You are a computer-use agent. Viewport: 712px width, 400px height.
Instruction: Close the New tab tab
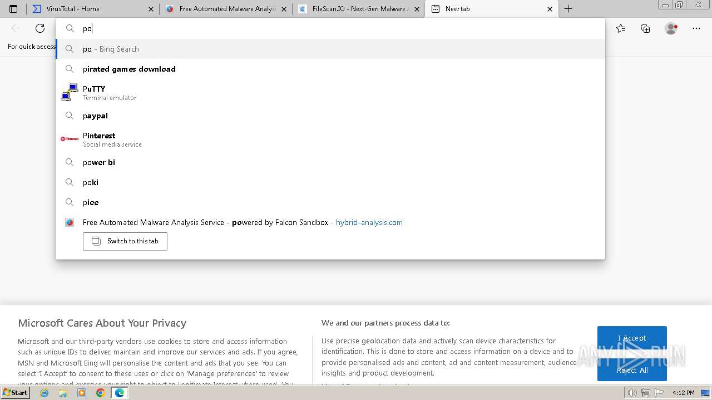pos(550,9)
